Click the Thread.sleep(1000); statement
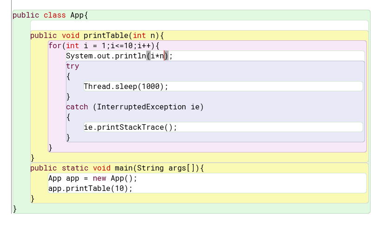This screenshot has height=228, width=371. pyautogui.click(x=126, y=86)
